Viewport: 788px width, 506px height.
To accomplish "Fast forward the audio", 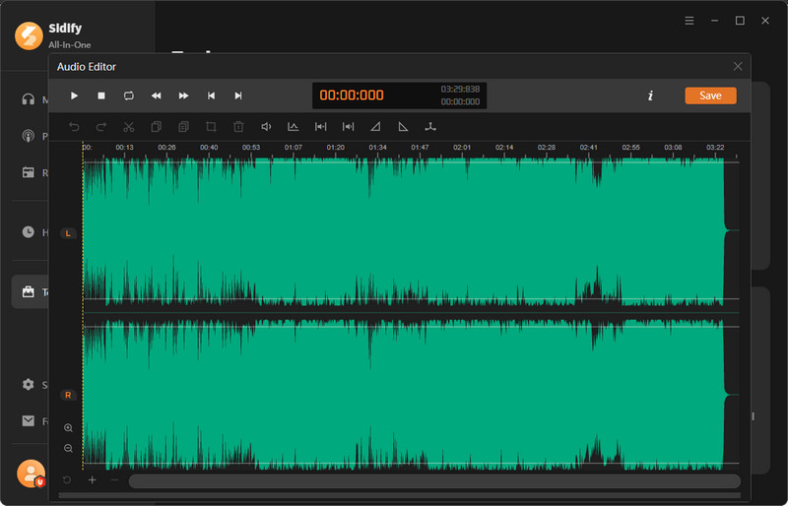I will tap(183, 95).
